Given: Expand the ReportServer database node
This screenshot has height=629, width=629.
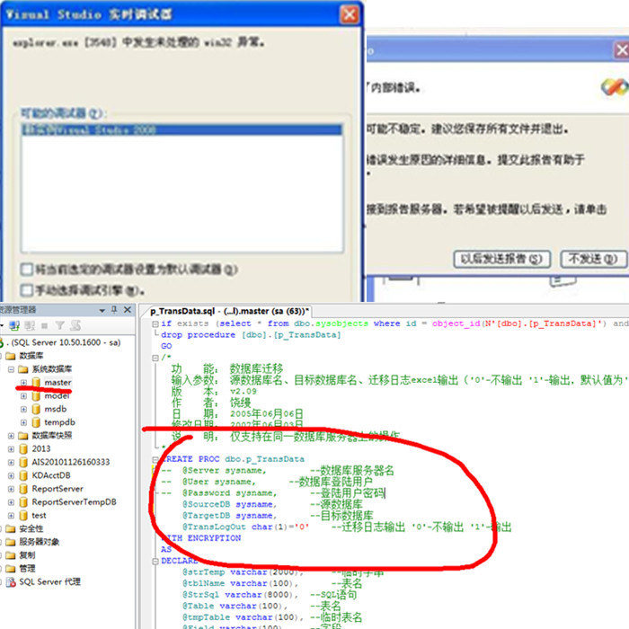Looking at the screenshot, I should pos(11,489).
